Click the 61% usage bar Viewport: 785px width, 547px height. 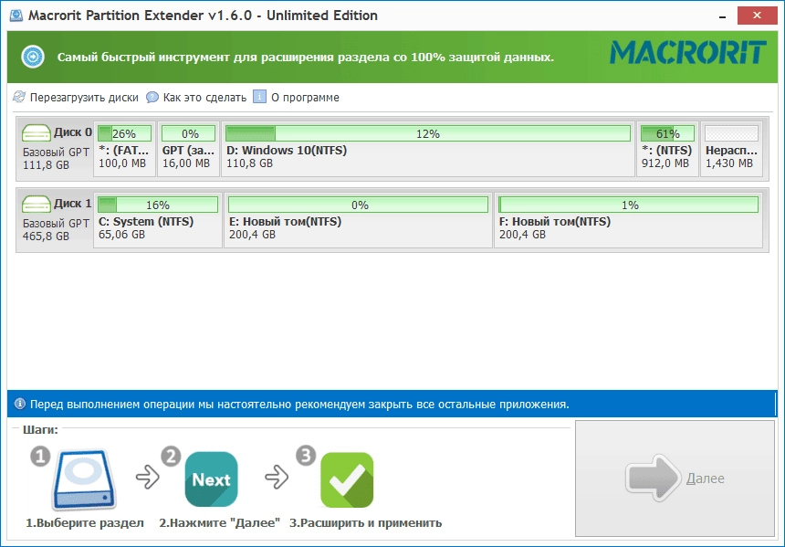[667, 133]
